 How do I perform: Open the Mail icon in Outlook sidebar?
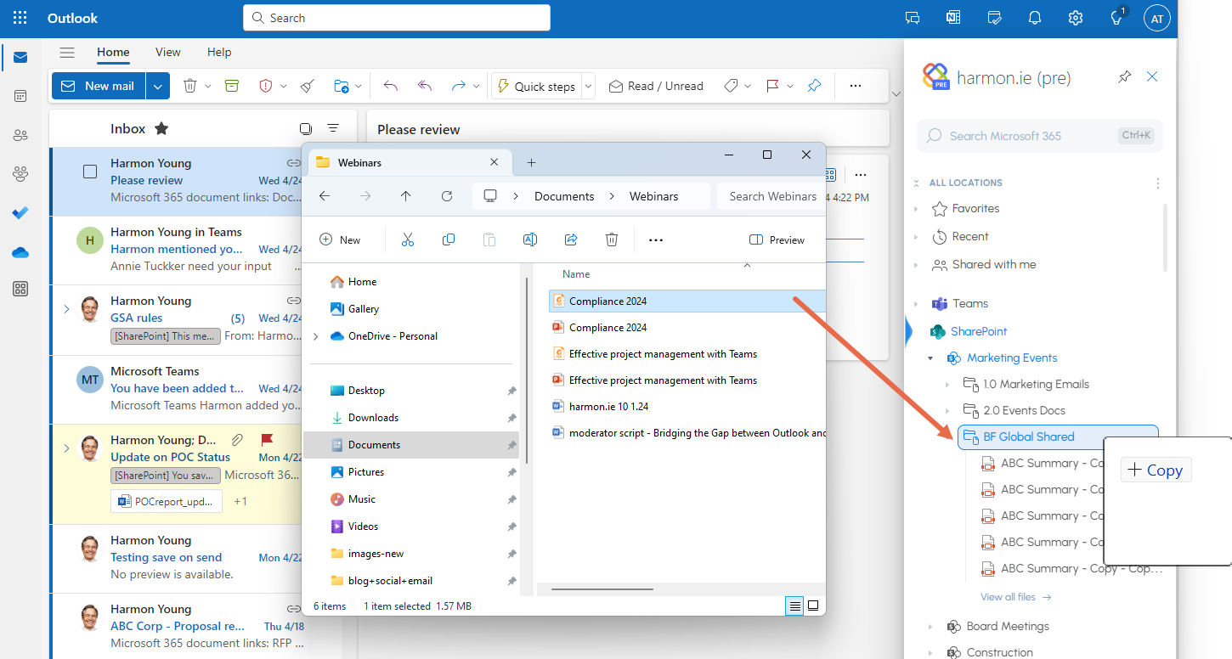coord(20,58)
